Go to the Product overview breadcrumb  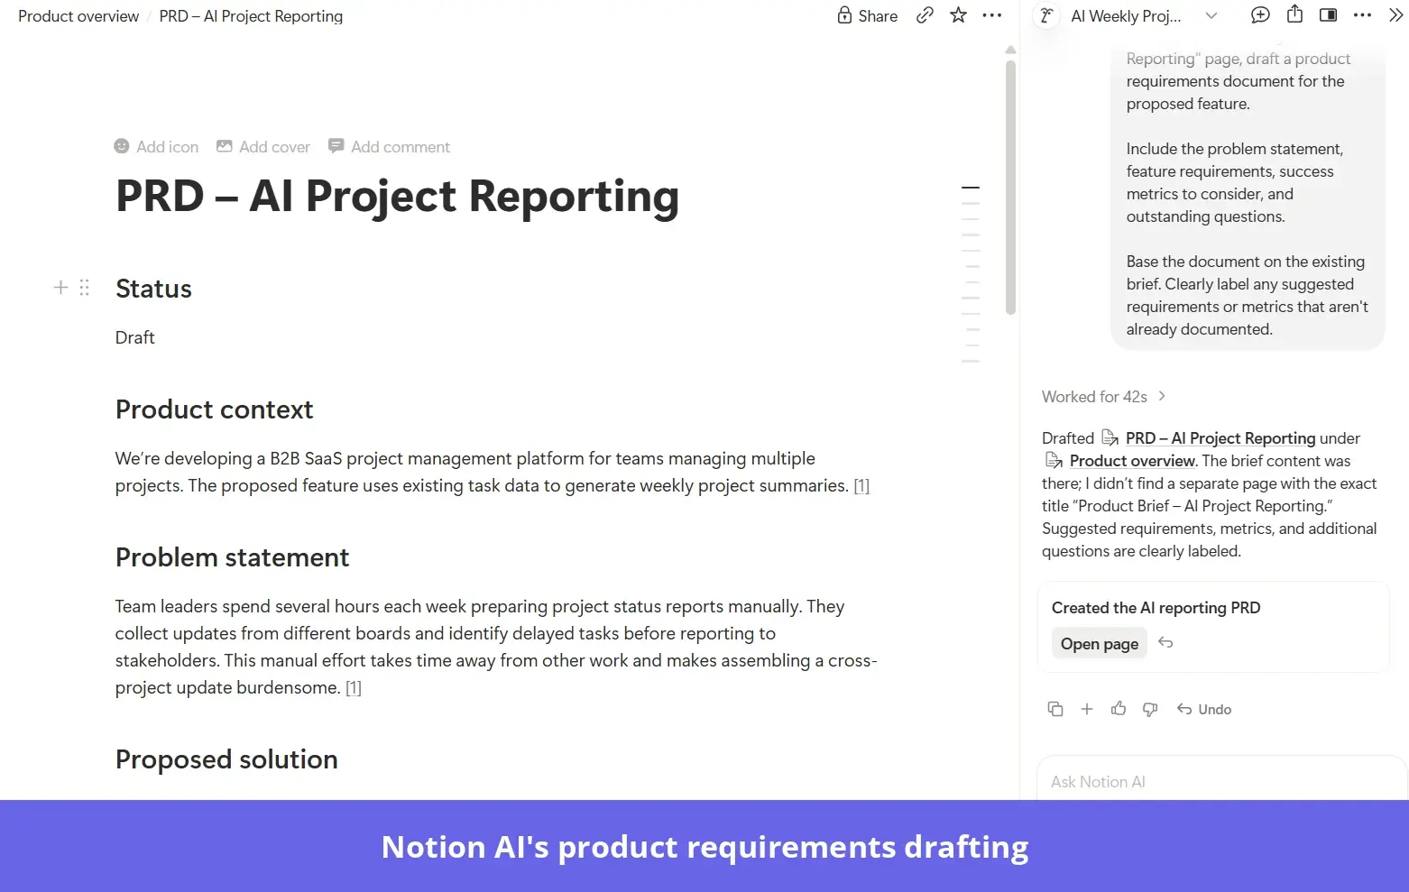click(78, 16)
